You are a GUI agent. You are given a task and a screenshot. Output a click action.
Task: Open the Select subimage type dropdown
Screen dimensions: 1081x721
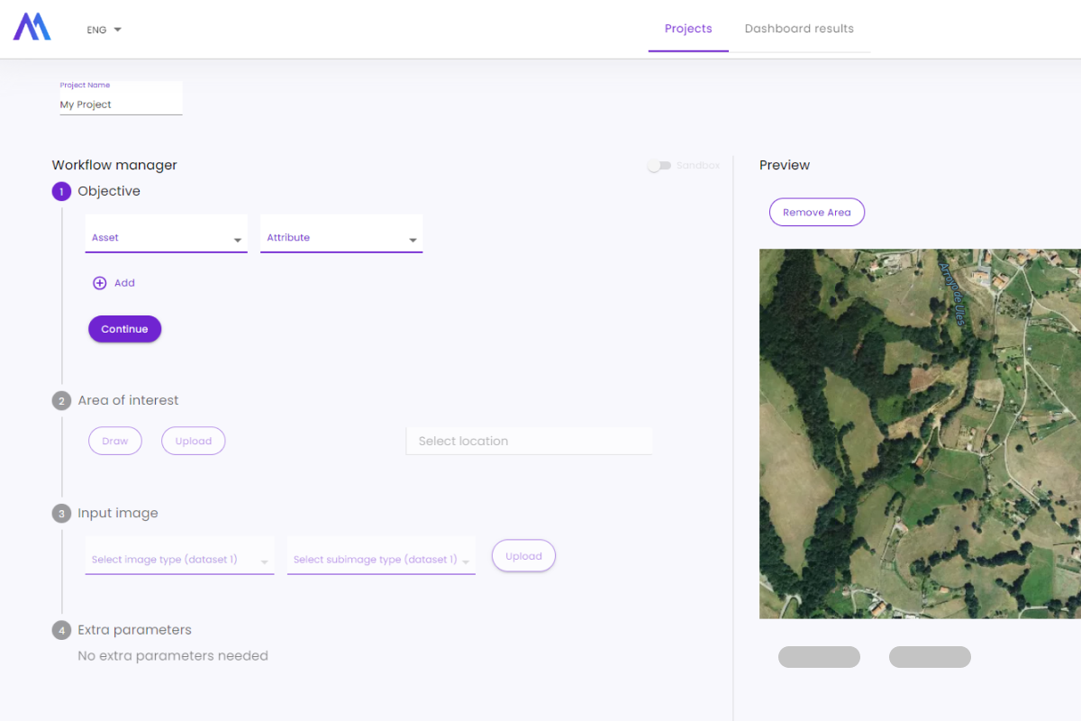(x=380, y=559)
